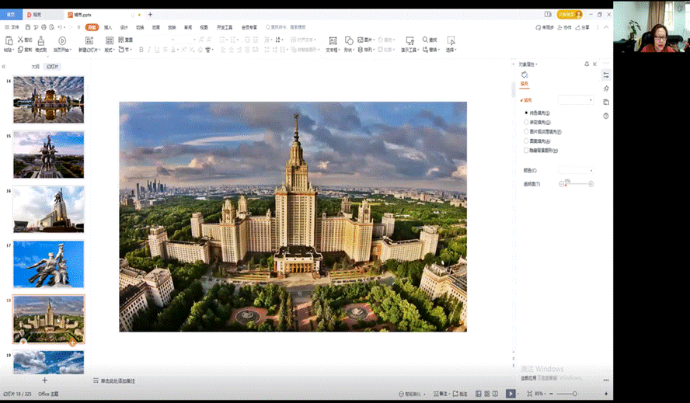690x403 pixels.
Task: Open the Presentation Tools icon
Action: (x=408, y=40)
